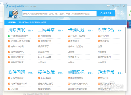The width and height of the screenshot is (131, 95).
Task: Click orange icon beside 软件无法卸载
Action: coord(9,78)
